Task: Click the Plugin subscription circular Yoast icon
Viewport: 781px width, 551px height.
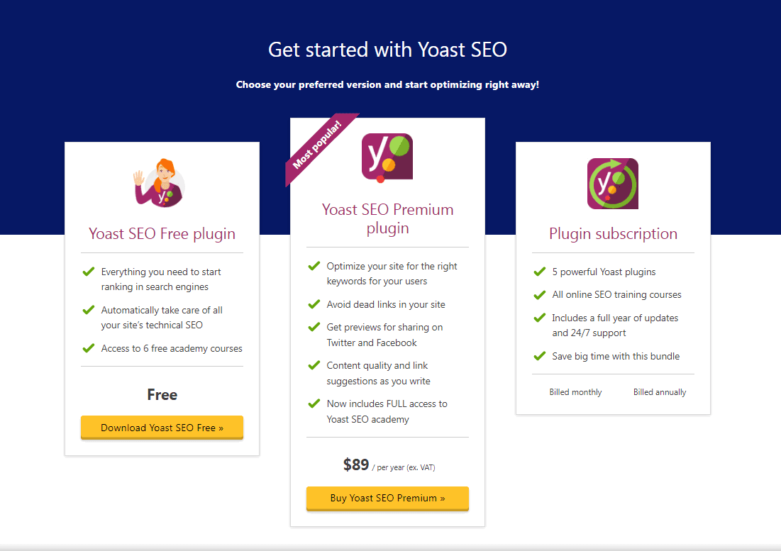Action: pos(612,183)
